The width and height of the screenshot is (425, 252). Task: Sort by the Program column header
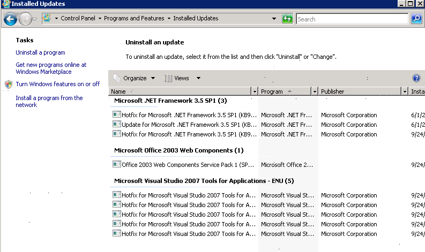pyautogui.click(x=285, y=91)
